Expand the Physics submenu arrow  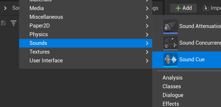pyautogui.click(x=147, y=35)
